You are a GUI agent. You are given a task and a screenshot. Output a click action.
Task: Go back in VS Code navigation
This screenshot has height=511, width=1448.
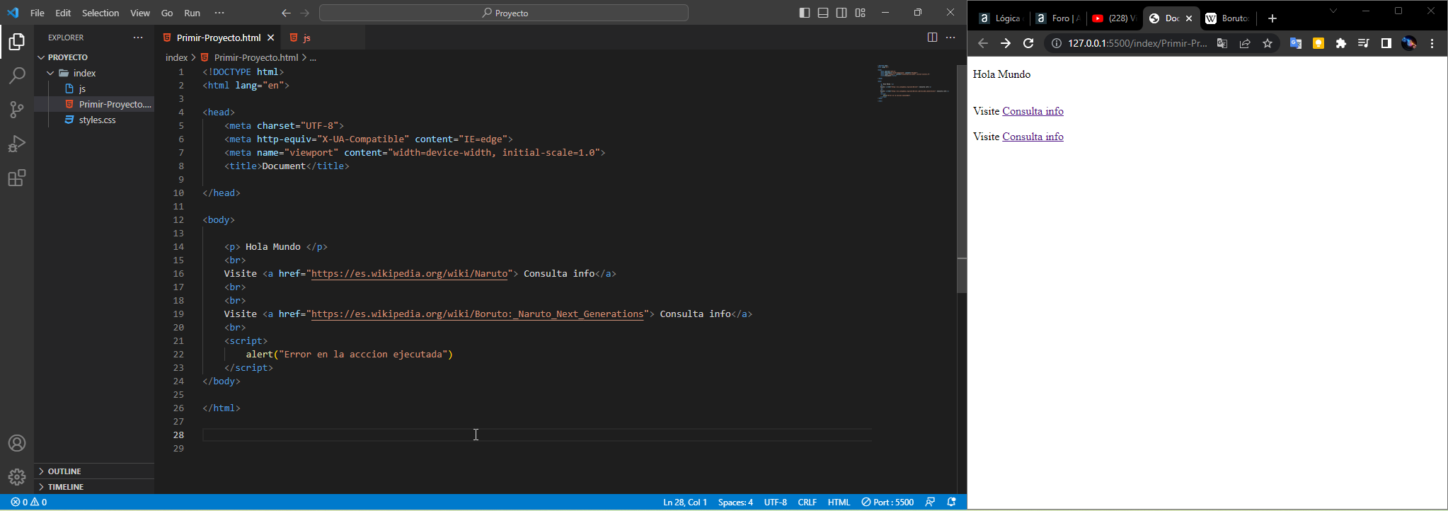click(x=286, y=13)
